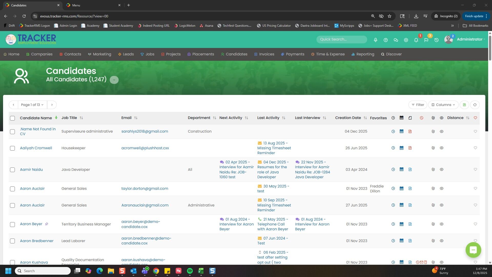Click the Filter button
This screenshot has height=277, width=492.
coord(418,105)
